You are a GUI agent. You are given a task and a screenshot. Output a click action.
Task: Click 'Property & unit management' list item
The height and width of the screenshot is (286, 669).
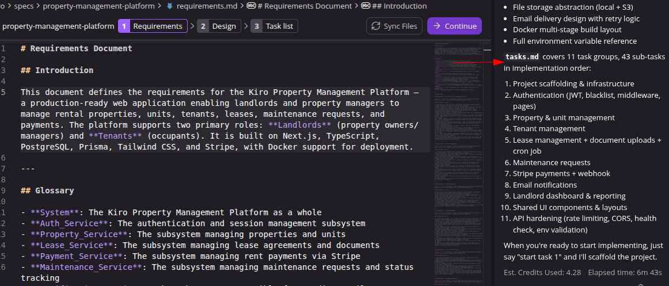point(564,117)
